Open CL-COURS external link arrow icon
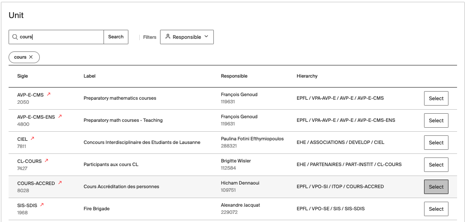Image resolution: width=467 pixels, height=222 pixels. pyautogui.click(x=46, y=161)
